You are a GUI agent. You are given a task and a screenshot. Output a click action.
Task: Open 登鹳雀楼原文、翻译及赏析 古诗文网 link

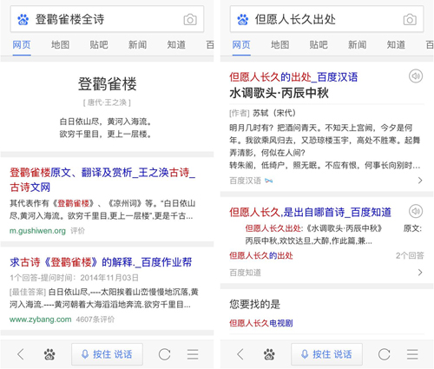tap(102, 180)
